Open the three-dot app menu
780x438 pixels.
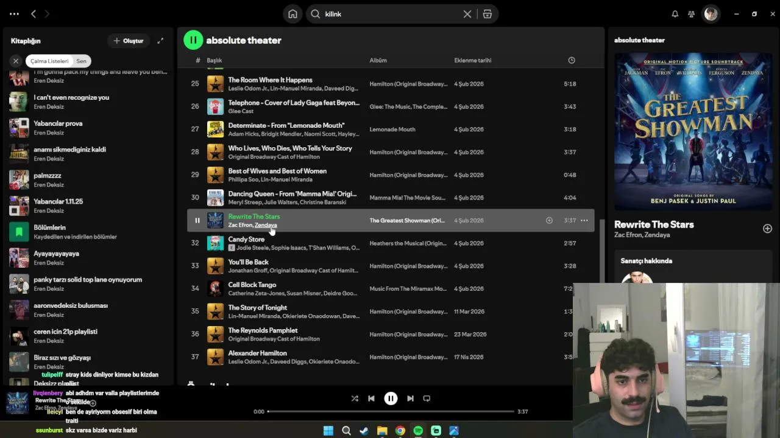(x=14, y=14)
